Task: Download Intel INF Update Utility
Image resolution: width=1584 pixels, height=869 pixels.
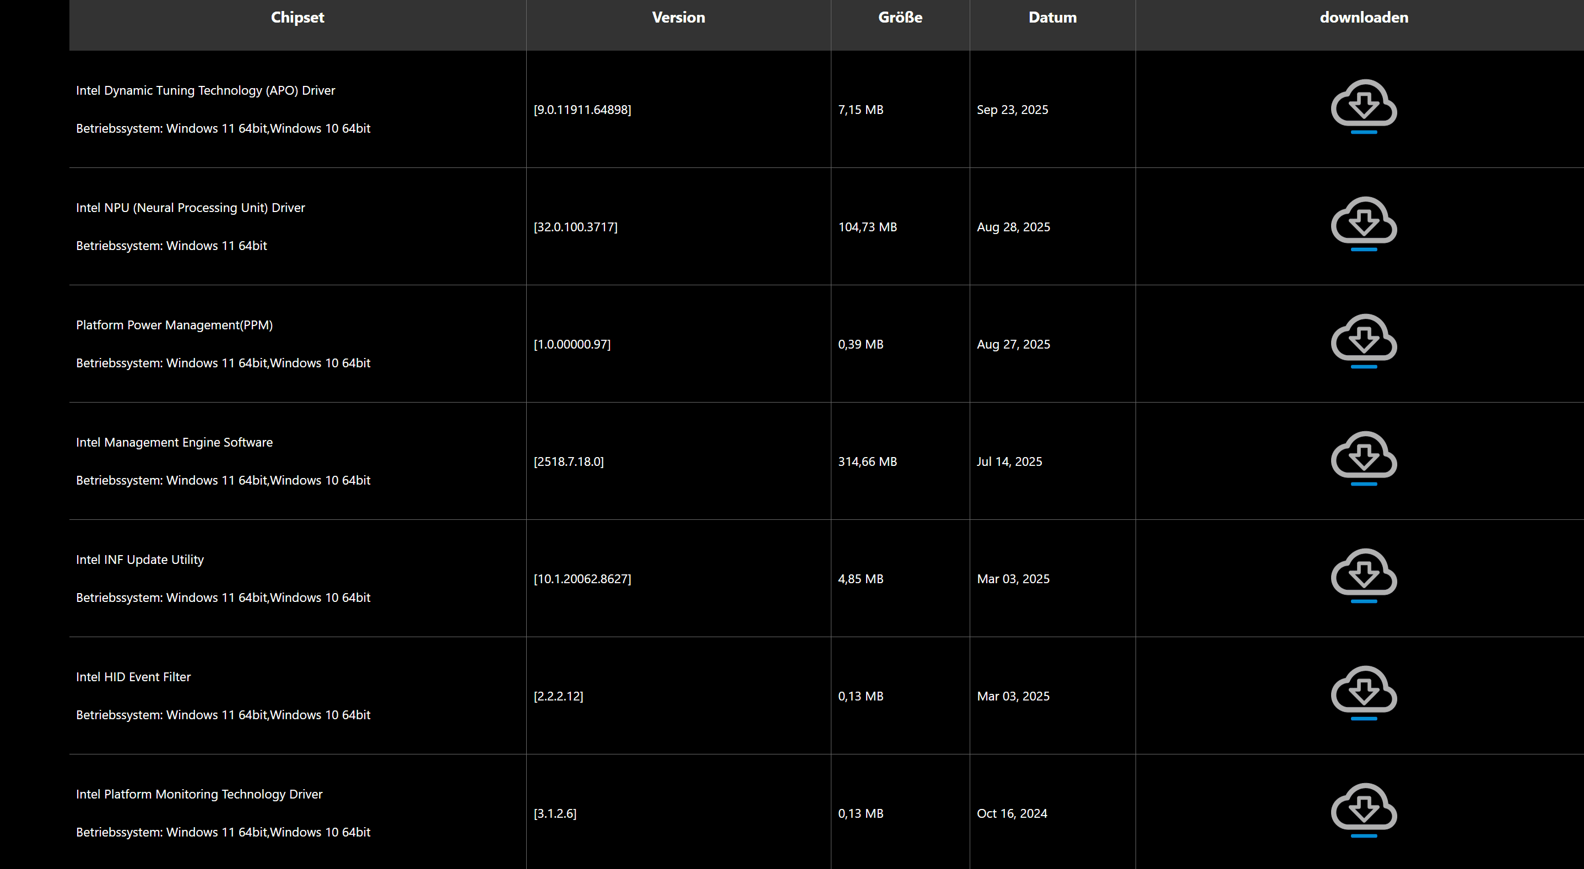Action: [x=1363, y=575]
